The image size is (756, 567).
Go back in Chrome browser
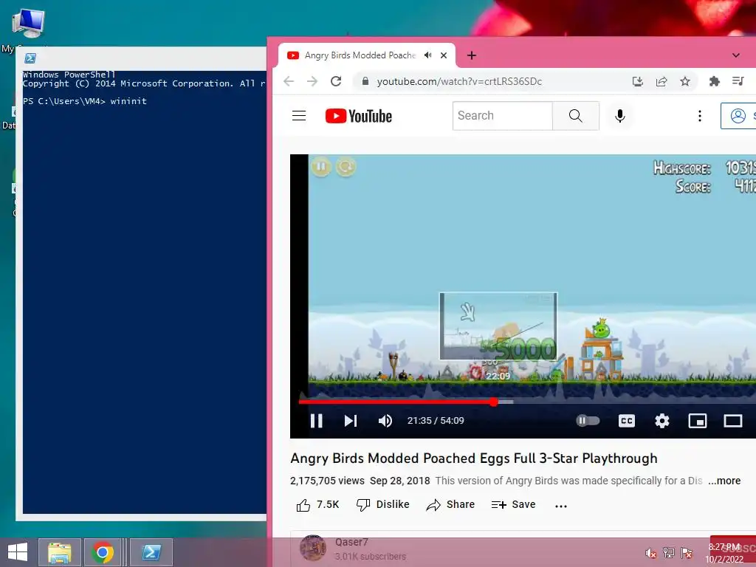(x=289, y=81)
